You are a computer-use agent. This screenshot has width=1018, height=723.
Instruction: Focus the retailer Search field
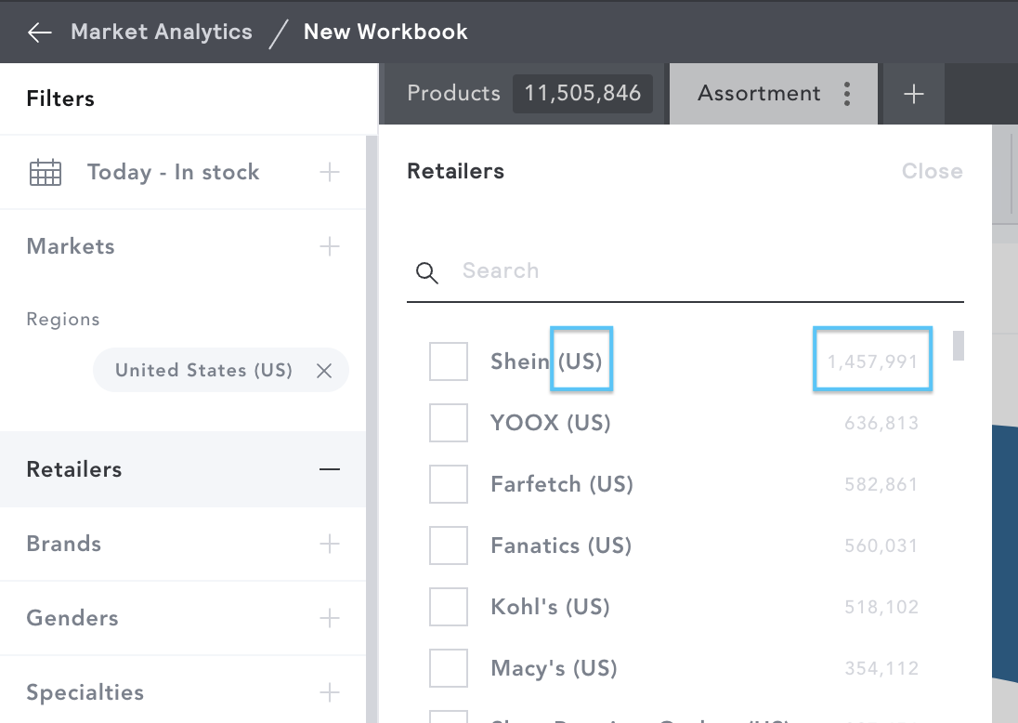point(685,270)
